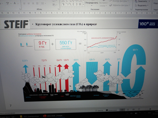Toggle Normal view in the status bar
This screenshot has height=118, width=158.
tap(122, 110)
